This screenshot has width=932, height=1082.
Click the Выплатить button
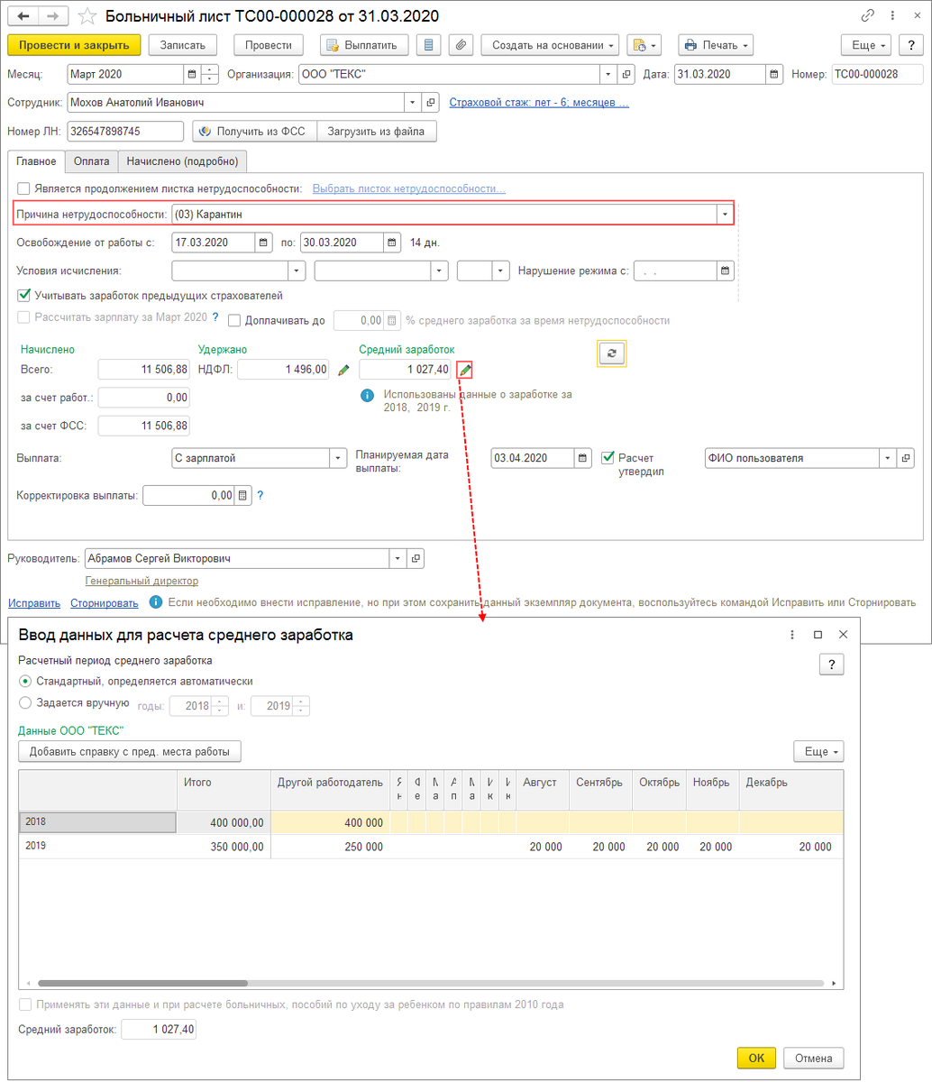(x=364, y=45)
